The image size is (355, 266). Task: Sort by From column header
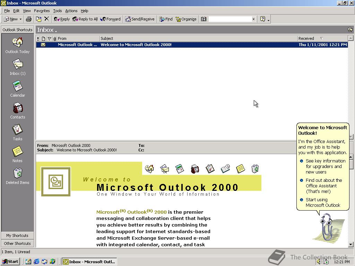[x=78, y=38]
